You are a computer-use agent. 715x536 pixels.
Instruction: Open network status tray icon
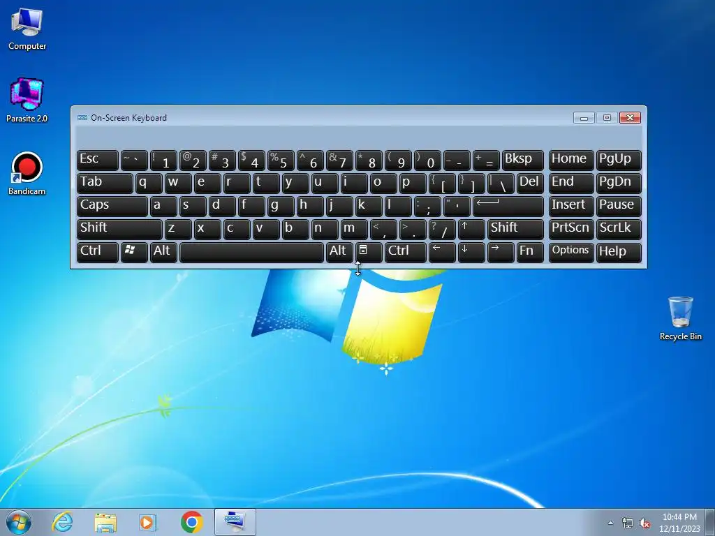click(628, 523)
